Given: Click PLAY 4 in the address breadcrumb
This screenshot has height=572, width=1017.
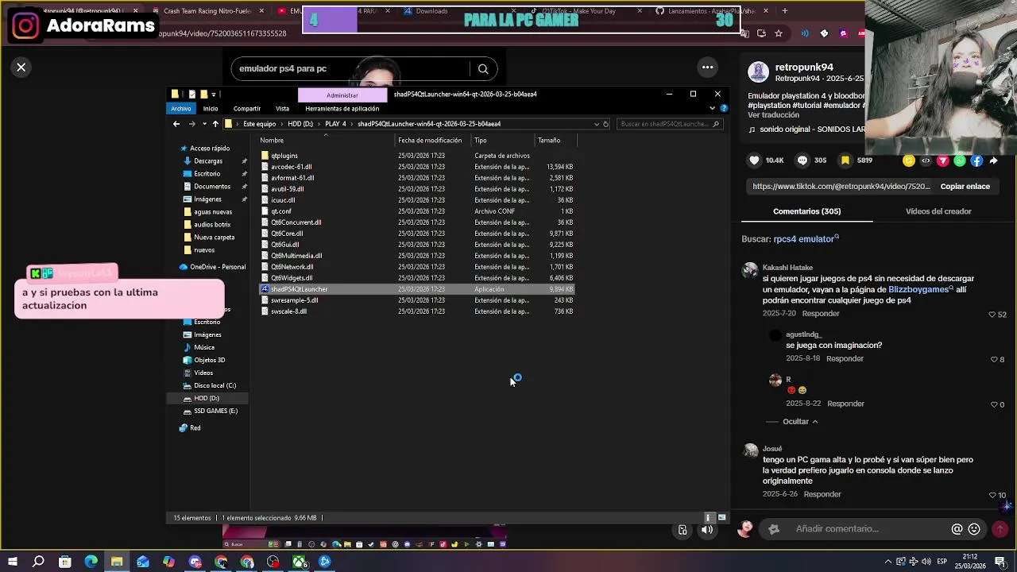Looking at the screenshot, I should click(335, 124).
